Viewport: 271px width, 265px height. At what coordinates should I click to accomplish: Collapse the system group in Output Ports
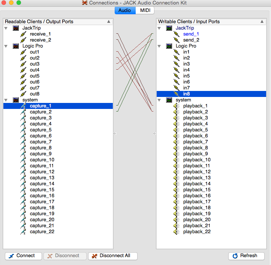(x=6, y=100)
